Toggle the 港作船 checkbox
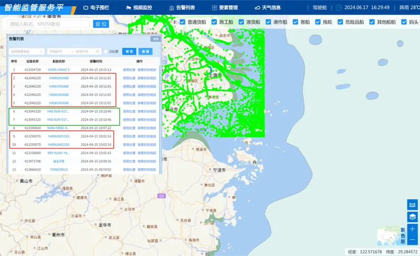This screenshot has width=420, height=256. [268, 22]
